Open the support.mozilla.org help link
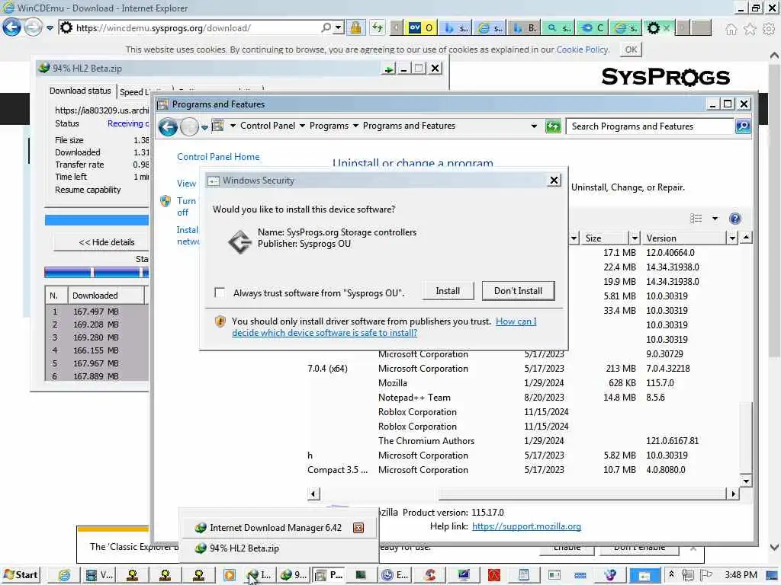This screenshot has width=781, height=585. (x=526, y=526)
